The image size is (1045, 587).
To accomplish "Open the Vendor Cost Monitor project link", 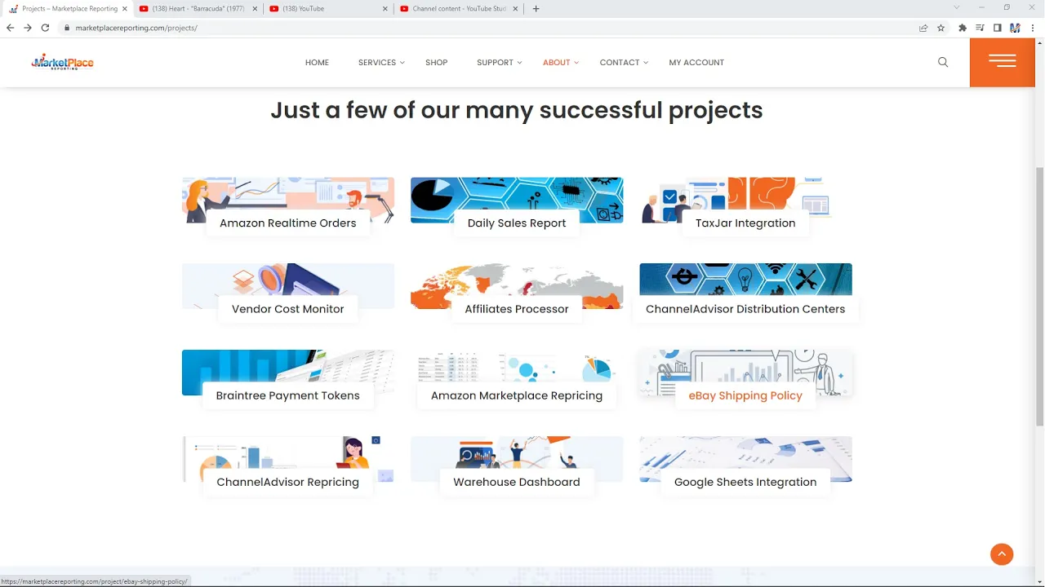I will pos(288,309).
